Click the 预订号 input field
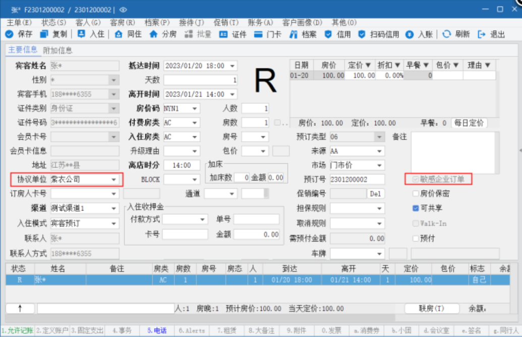Image resolution: width=522 pixels, height=337 pixels. [x=357, y=180]
